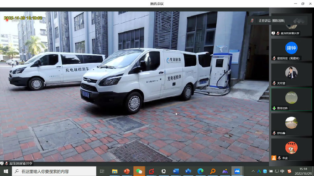Click the muted mic of 星龙科技 participant

coord(274,58)
